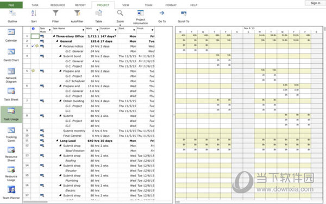Open the Duration column dropdown
This screenshot has height=204, width=326.
pyautogui.click(x=116, y=30)
